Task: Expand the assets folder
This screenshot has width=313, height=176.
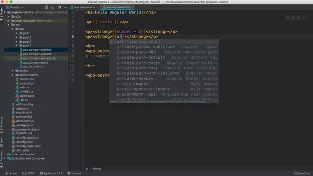Action: pyautogui.click(x=13, y=71)
